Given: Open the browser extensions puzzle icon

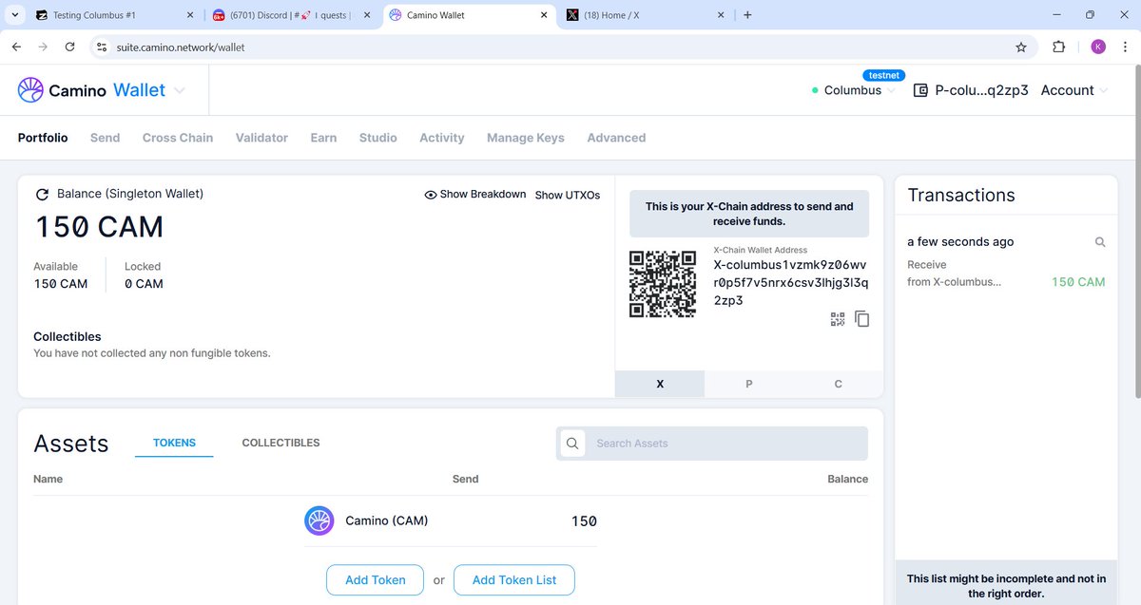Looking at the screenshot, I should pyautogui.click(x=1059, y=47).
